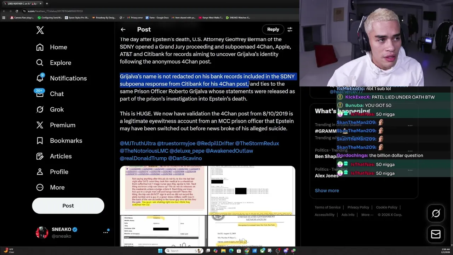This screenshot has width=453, height=255.
Task: Open the redacted bank records image
Action: tap(252, 190)
